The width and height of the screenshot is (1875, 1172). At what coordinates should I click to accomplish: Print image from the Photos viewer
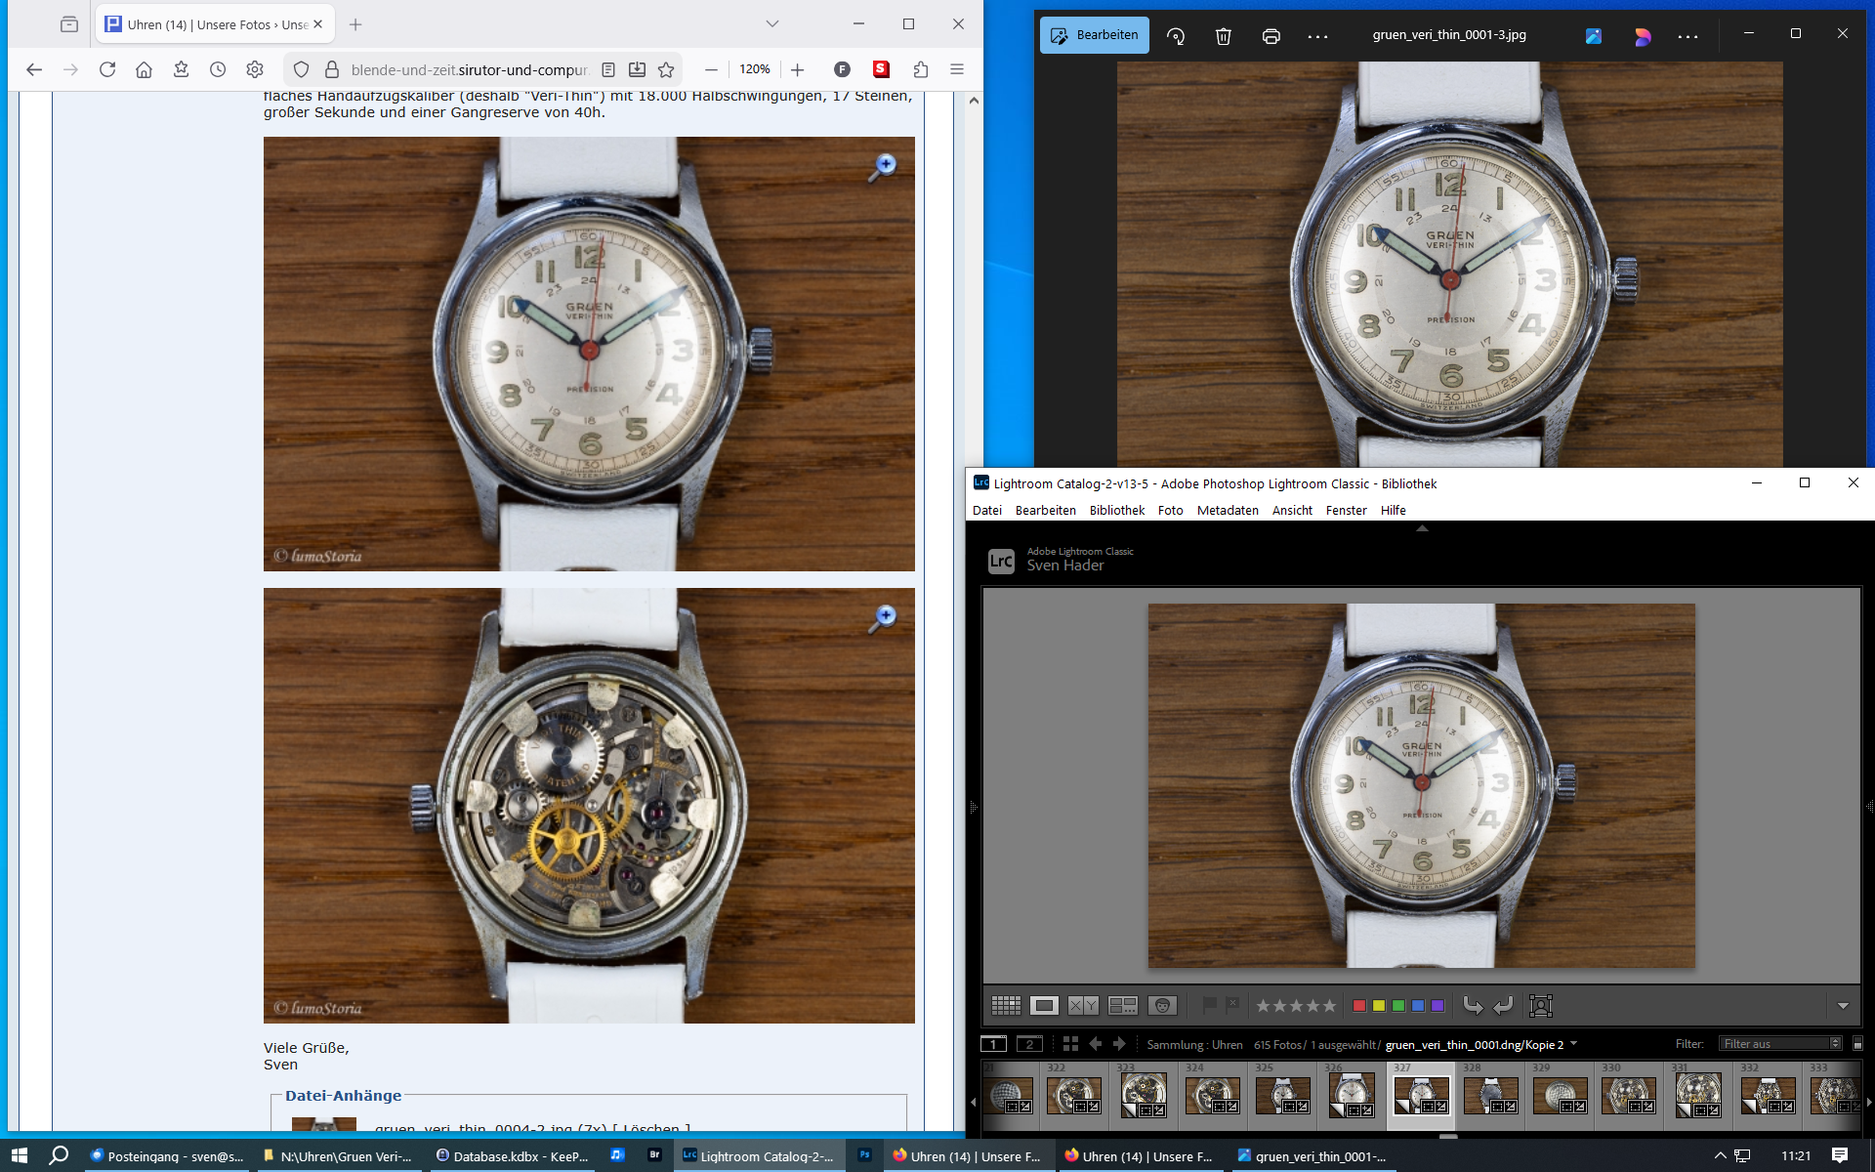[1271, 36]
